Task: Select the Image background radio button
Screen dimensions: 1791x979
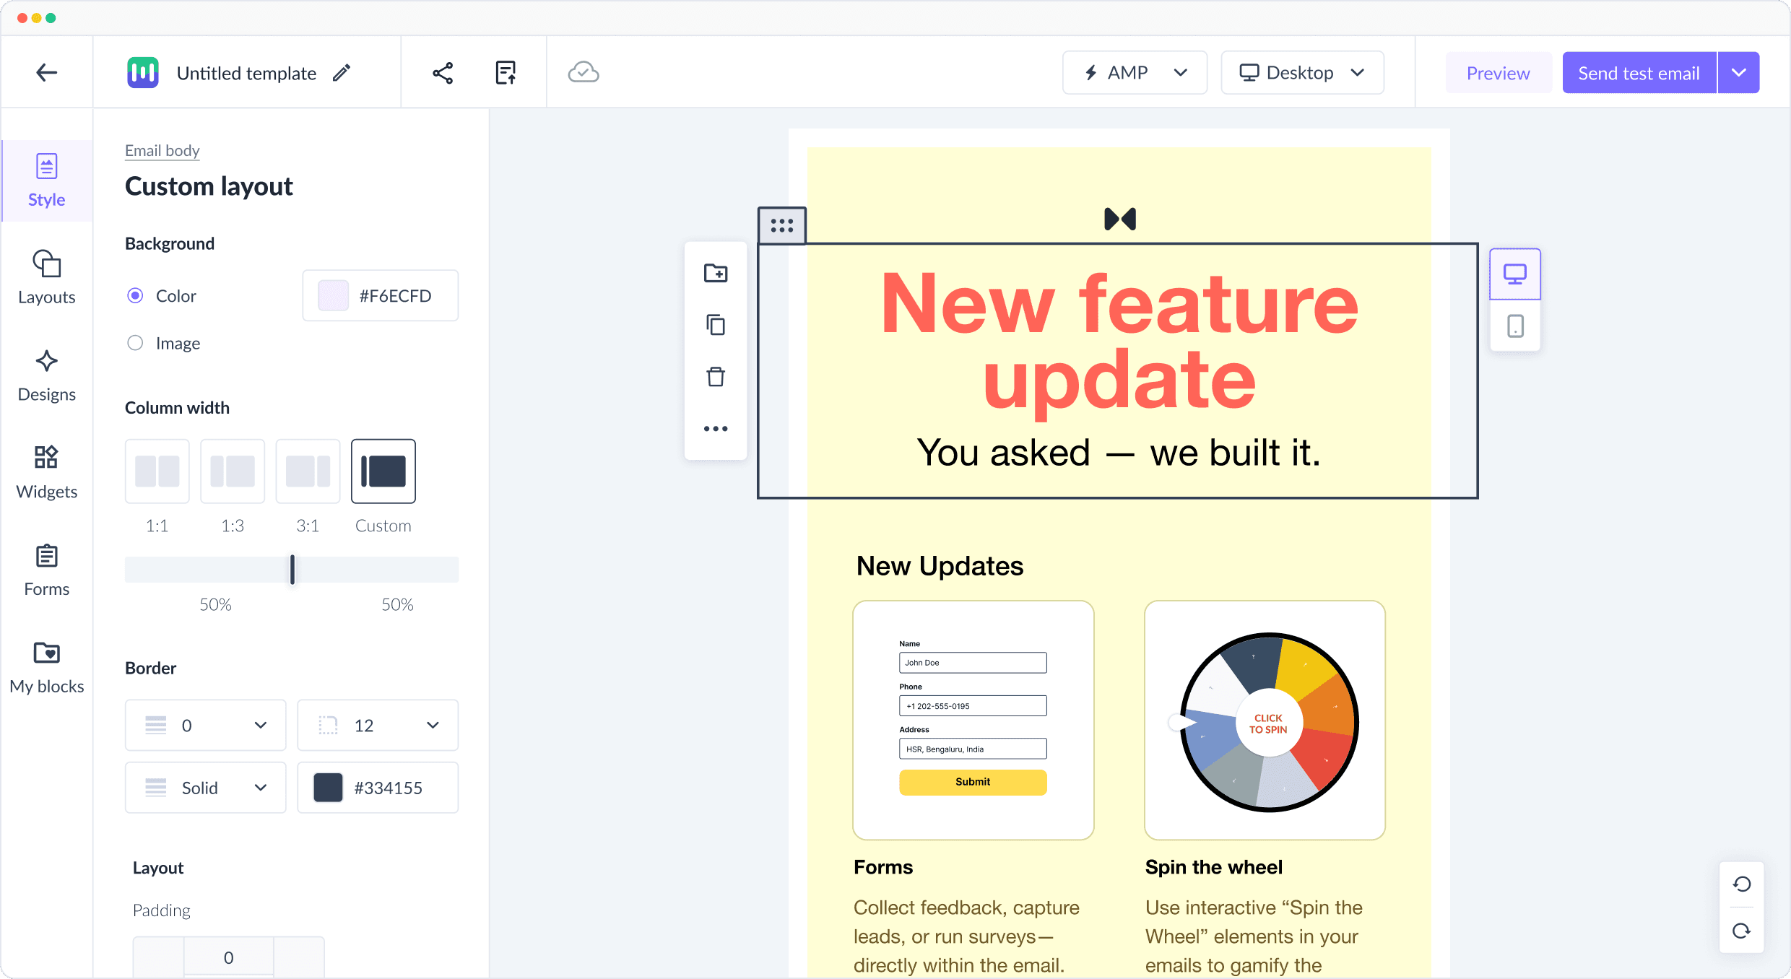Action: coord(135,343)
